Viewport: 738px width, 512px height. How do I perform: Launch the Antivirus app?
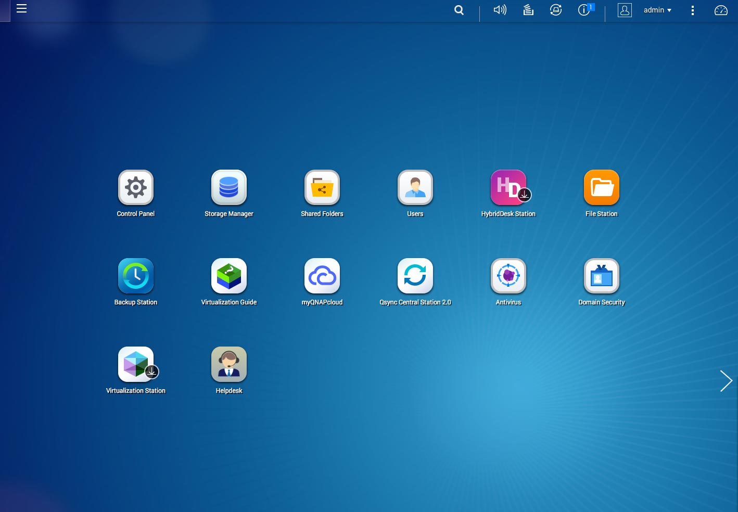click(508, 276)
